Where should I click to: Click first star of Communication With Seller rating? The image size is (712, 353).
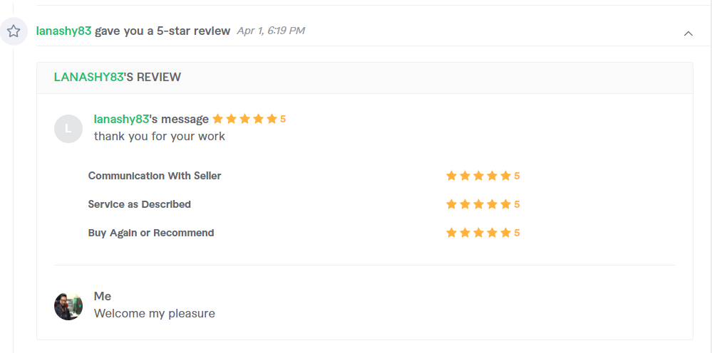[x=451, y=176]
